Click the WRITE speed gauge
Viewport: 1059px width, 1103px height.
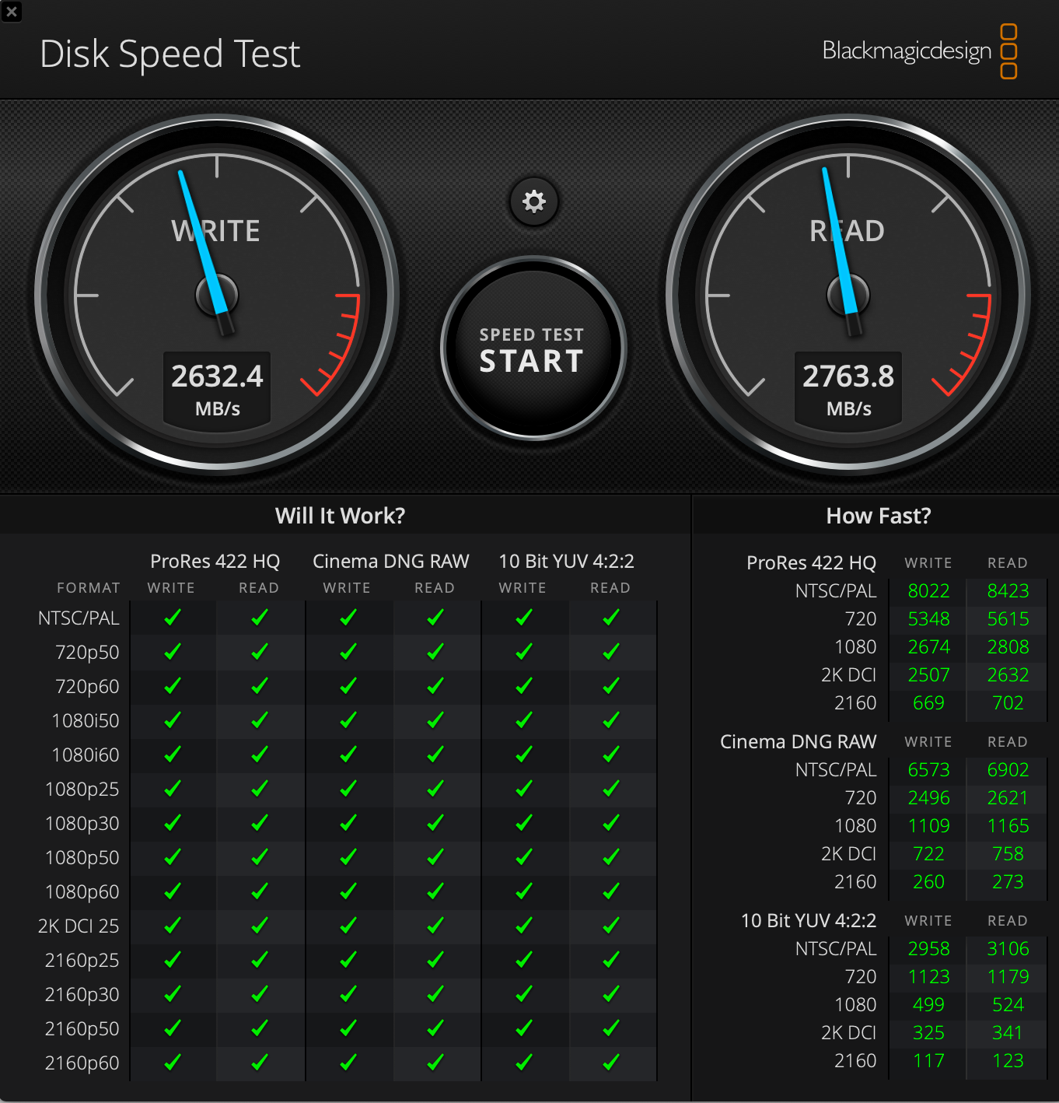[x=218, y=296]
